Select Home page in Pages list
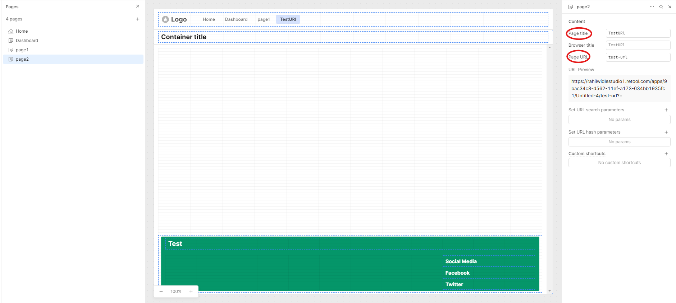676x303 pixels. (x=73, y=31)
